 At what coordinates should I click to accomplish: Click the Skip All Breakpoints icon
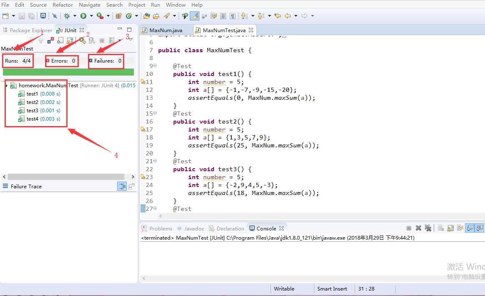(x=55, y=16)
